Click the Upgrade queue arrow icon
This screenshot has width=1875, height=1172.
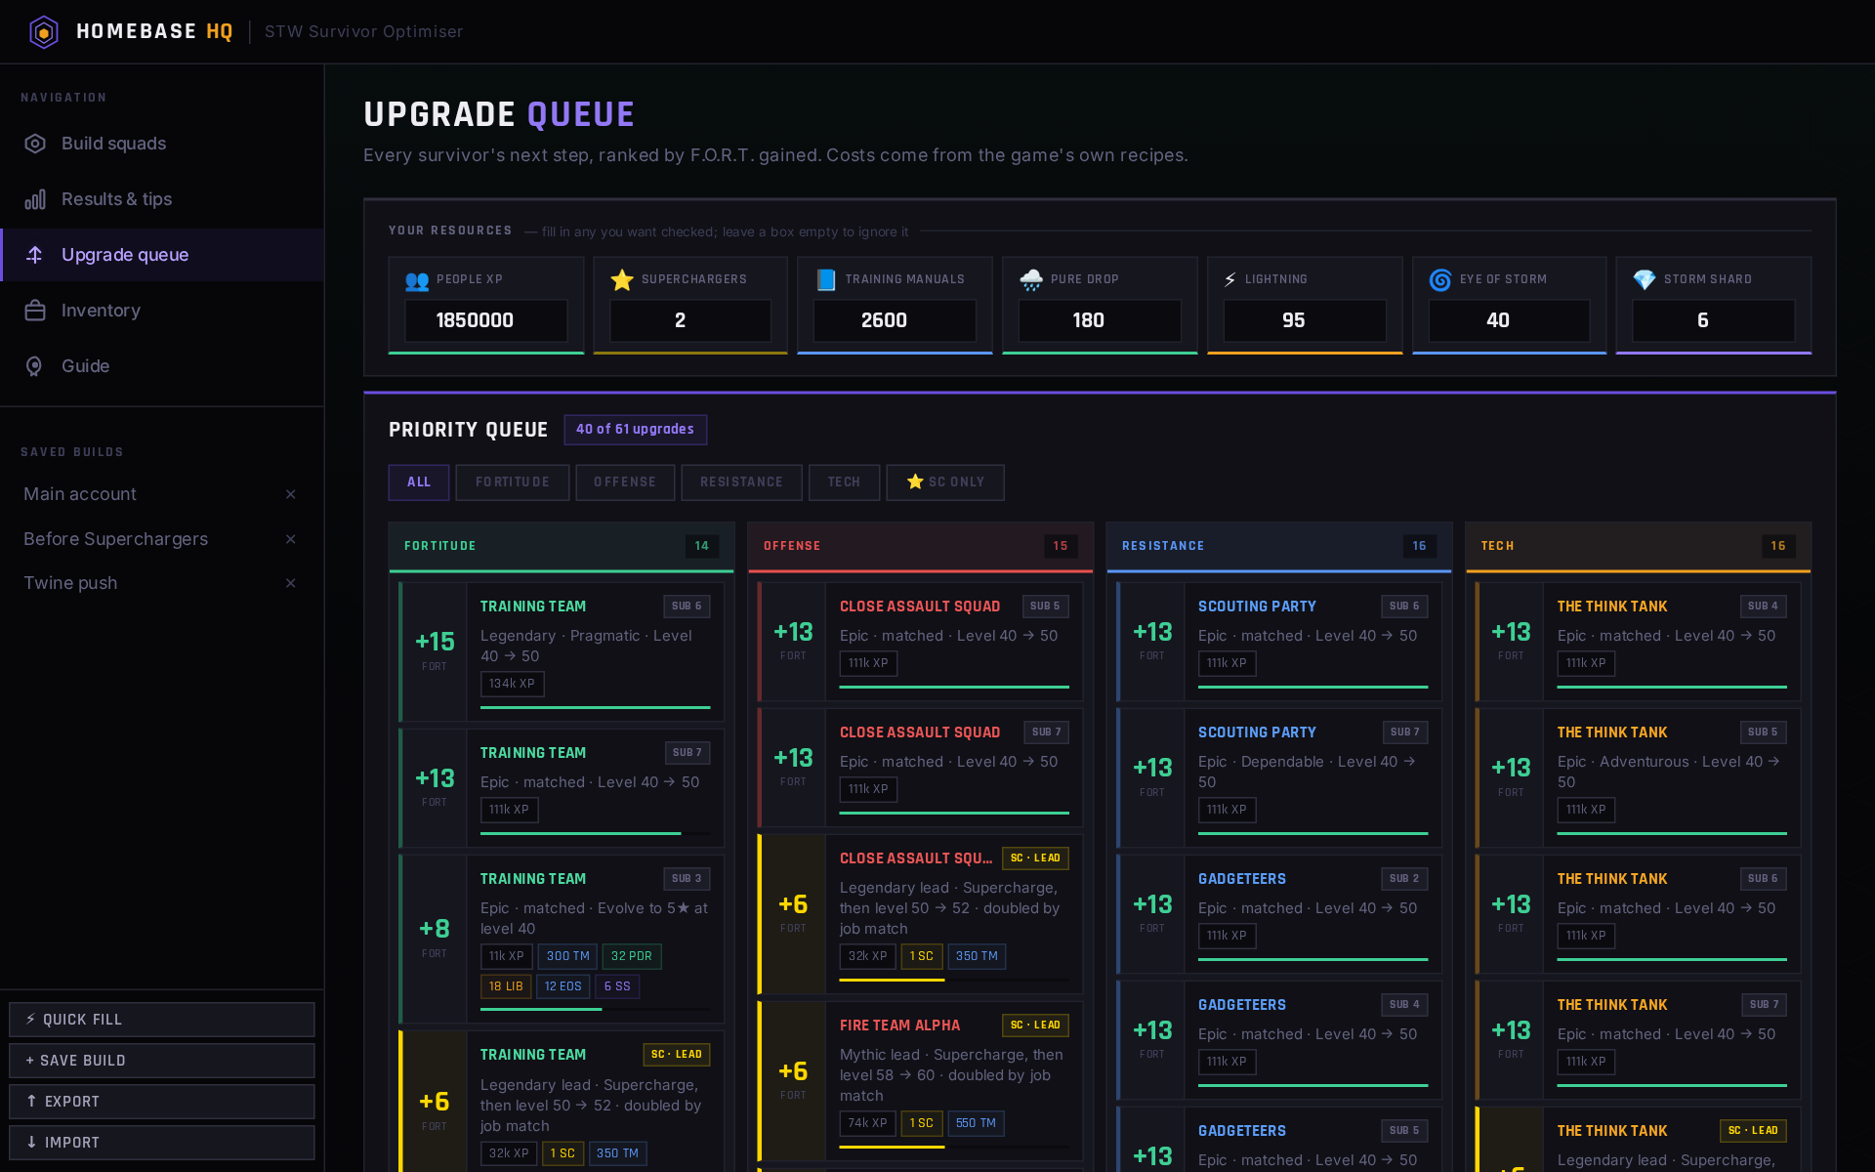point(35,255)
